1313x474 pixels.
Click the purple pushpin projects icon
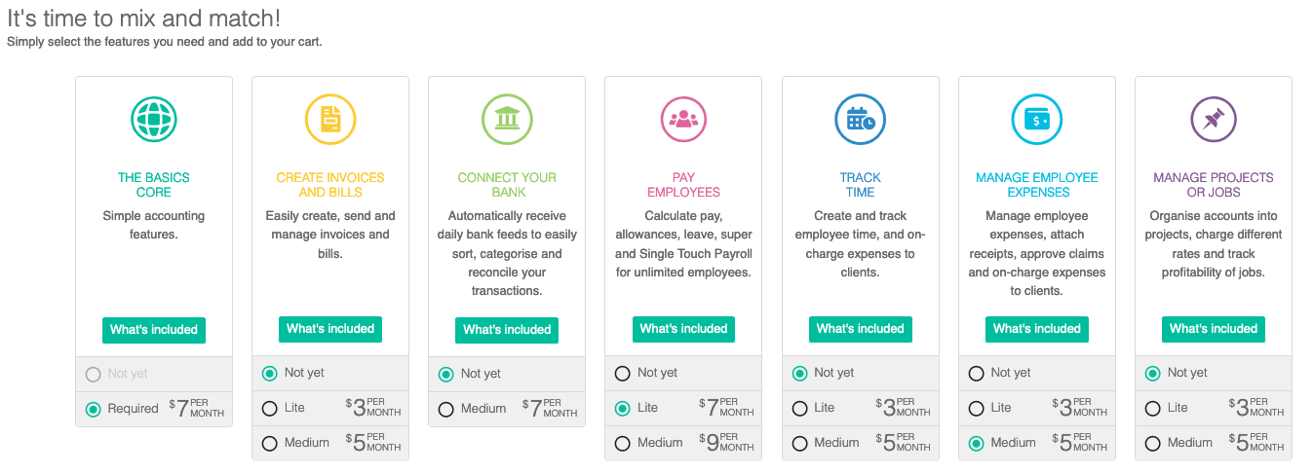coord(1214,120)
